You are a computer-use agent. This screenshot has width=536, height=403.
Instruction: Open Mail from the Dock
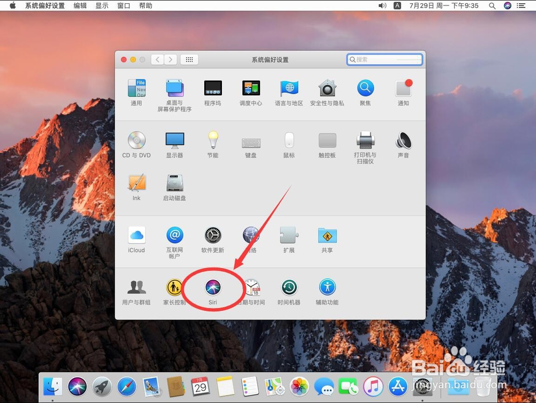152,386
